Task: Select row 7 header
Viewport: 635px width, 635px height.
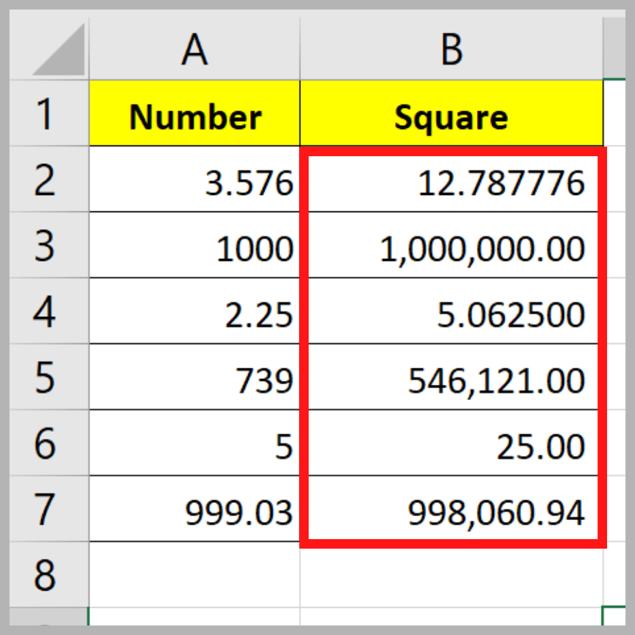Action: 49,509
